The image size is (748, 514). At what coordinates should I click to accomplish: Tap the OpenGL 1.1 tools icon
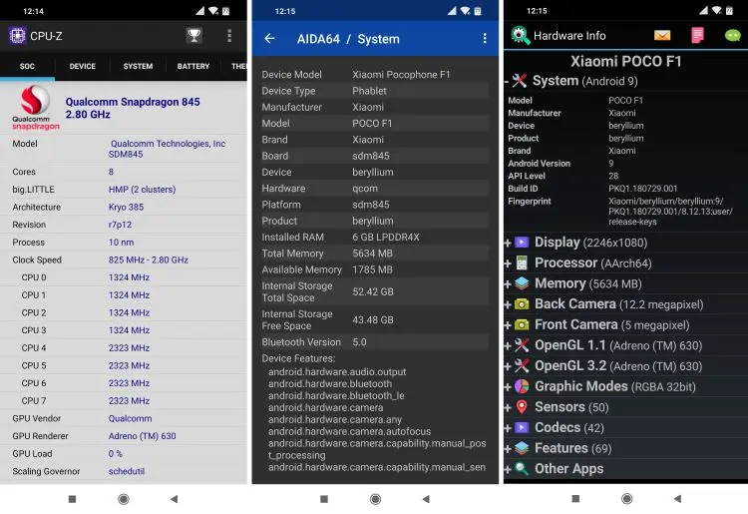pyautogui.click(x=522, y=345)
